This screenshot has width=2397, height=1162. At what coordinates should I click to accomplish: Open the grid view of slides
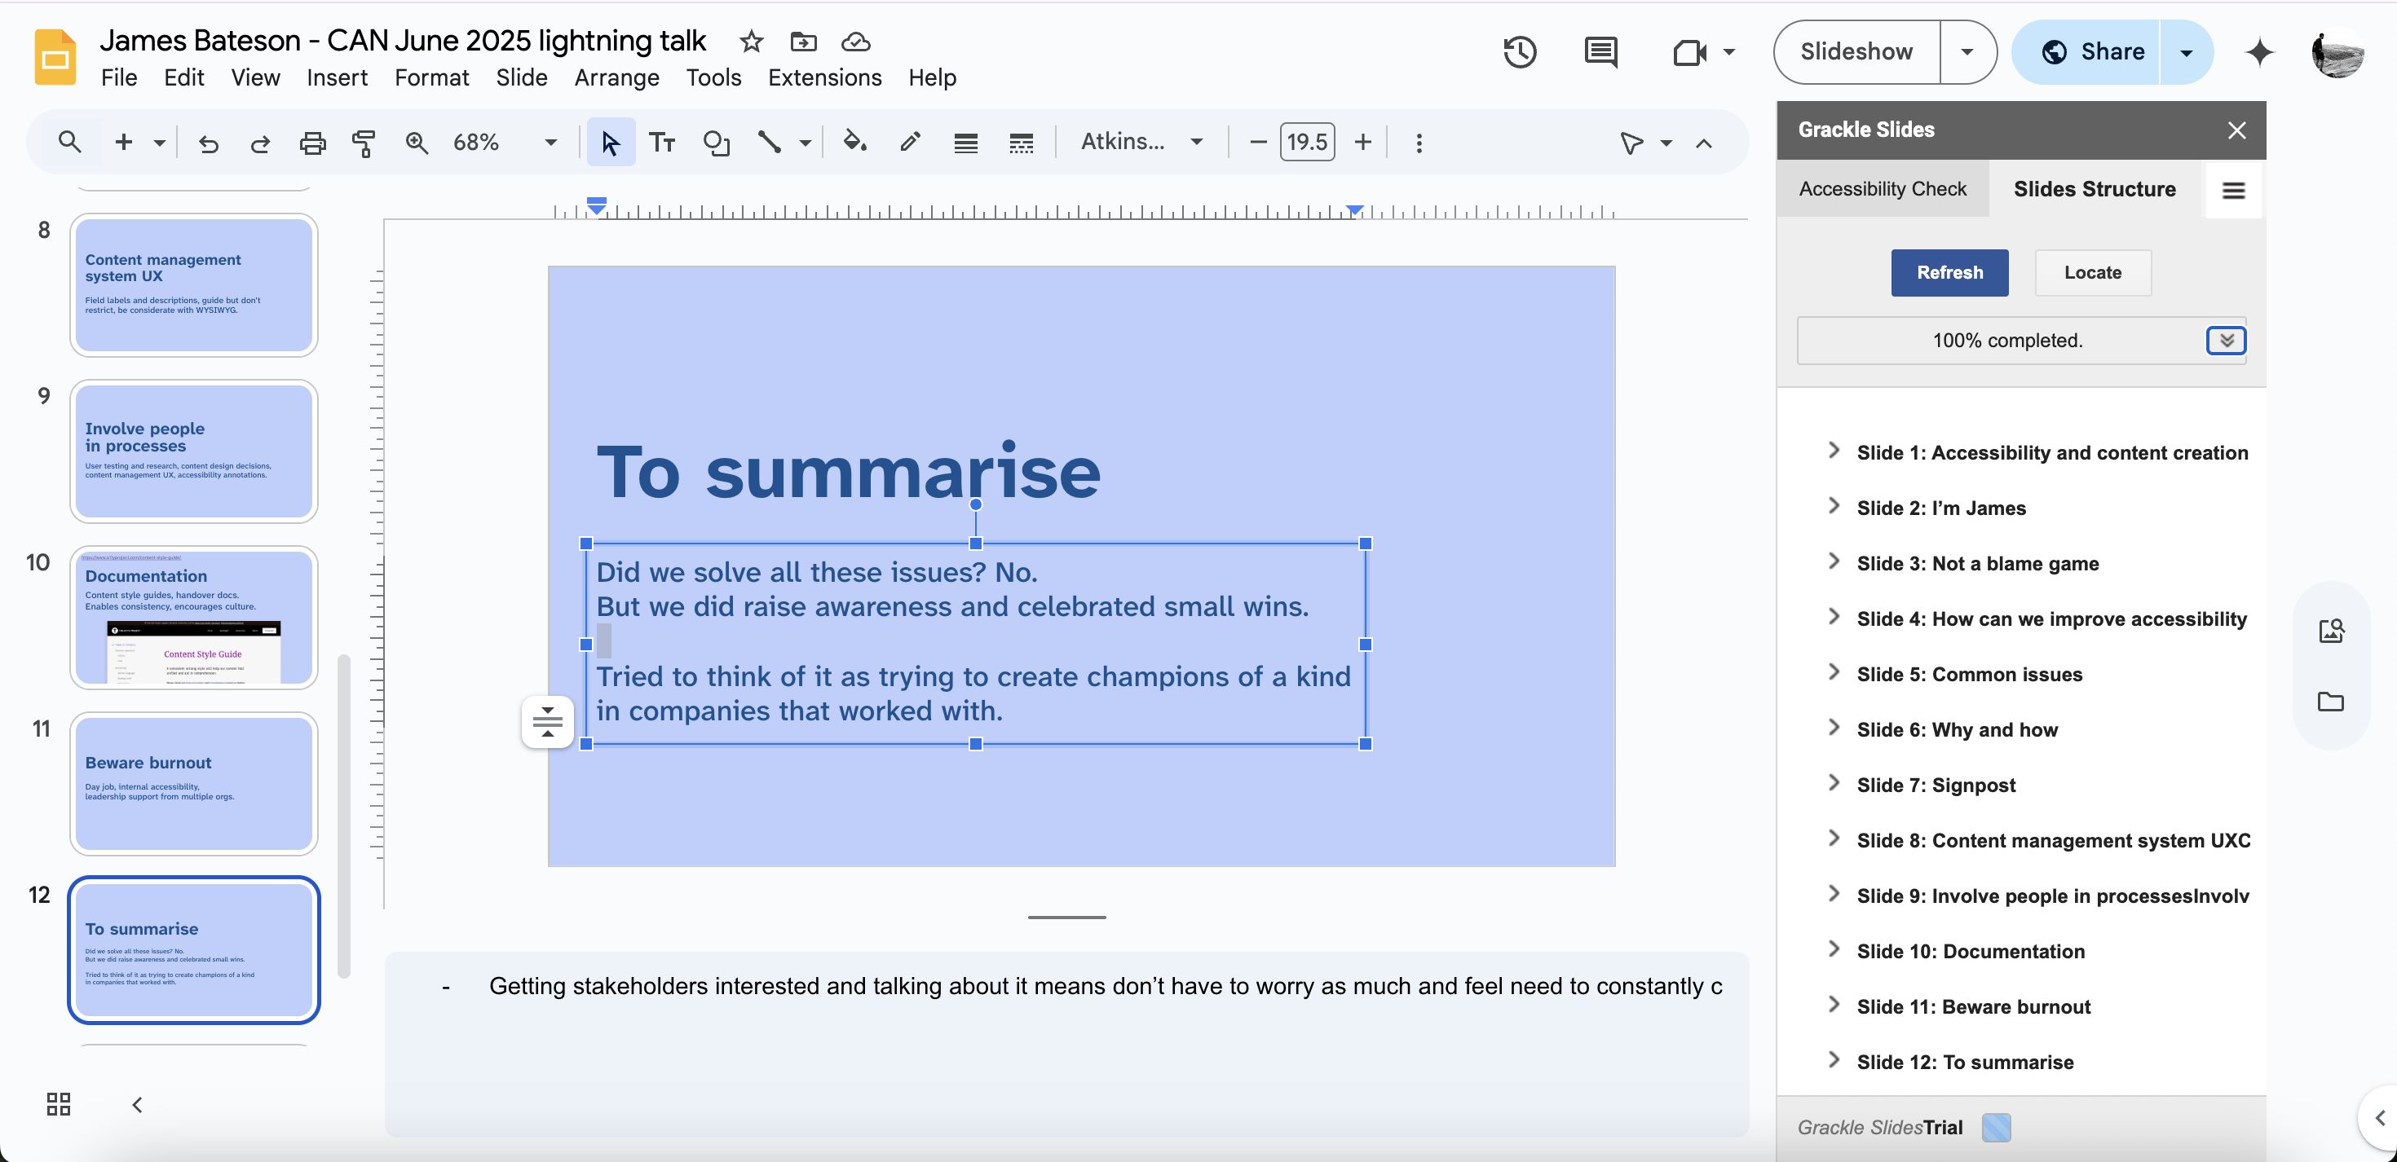click(x=57, y=1103)
